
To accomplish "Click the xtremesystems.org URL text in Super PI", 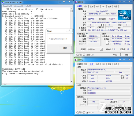I will [x=21, y=73].
